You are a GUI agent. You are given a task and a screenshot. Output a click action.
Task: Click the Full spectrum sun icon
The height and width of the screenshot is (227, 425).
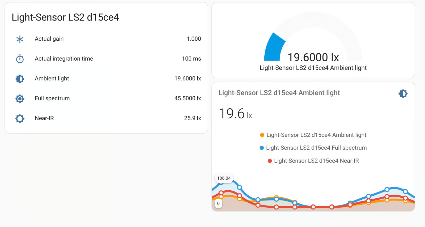[20, 99]
